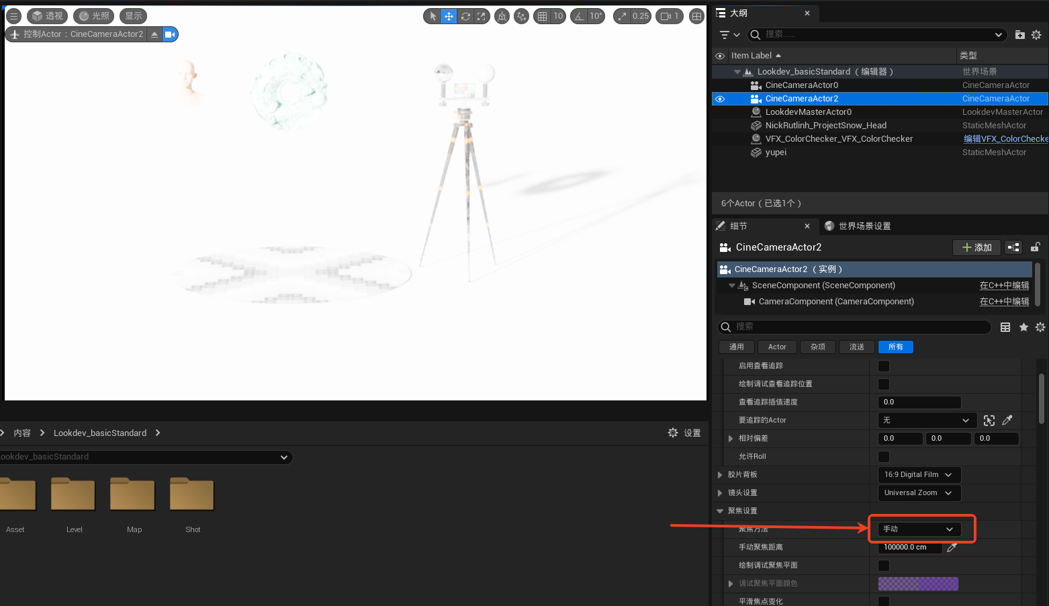1049x606 pixels.
Task: Click the 添加 add component button
Action: [976, 247]
